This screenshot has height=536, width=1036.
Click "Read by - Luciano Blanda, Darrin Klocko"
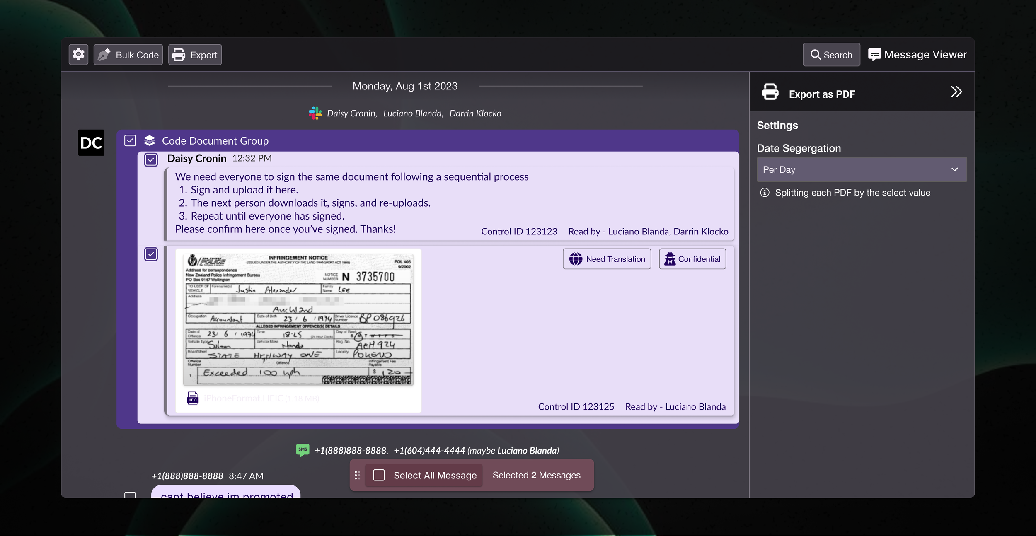(x=649, y=232)
